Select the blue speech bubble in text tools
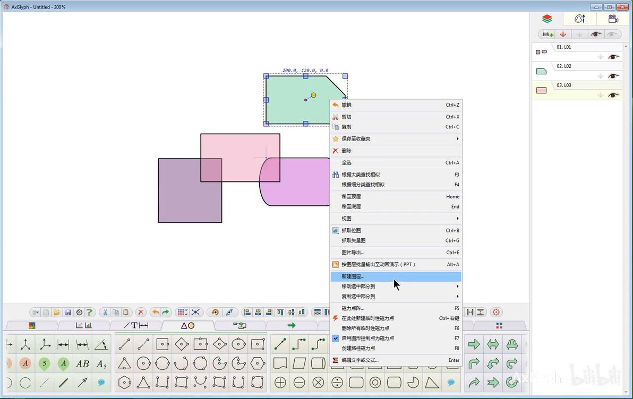 coord(101,383)
